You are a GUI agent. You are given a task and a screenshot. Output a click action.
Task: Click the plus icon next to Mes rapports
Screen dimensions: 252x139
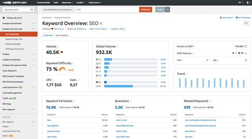[x=33, y=122]
